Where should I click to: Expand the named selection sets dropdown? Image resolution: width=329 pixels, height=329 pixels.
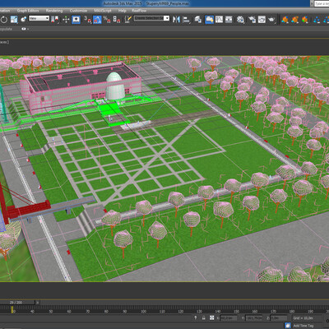[151, 18]
